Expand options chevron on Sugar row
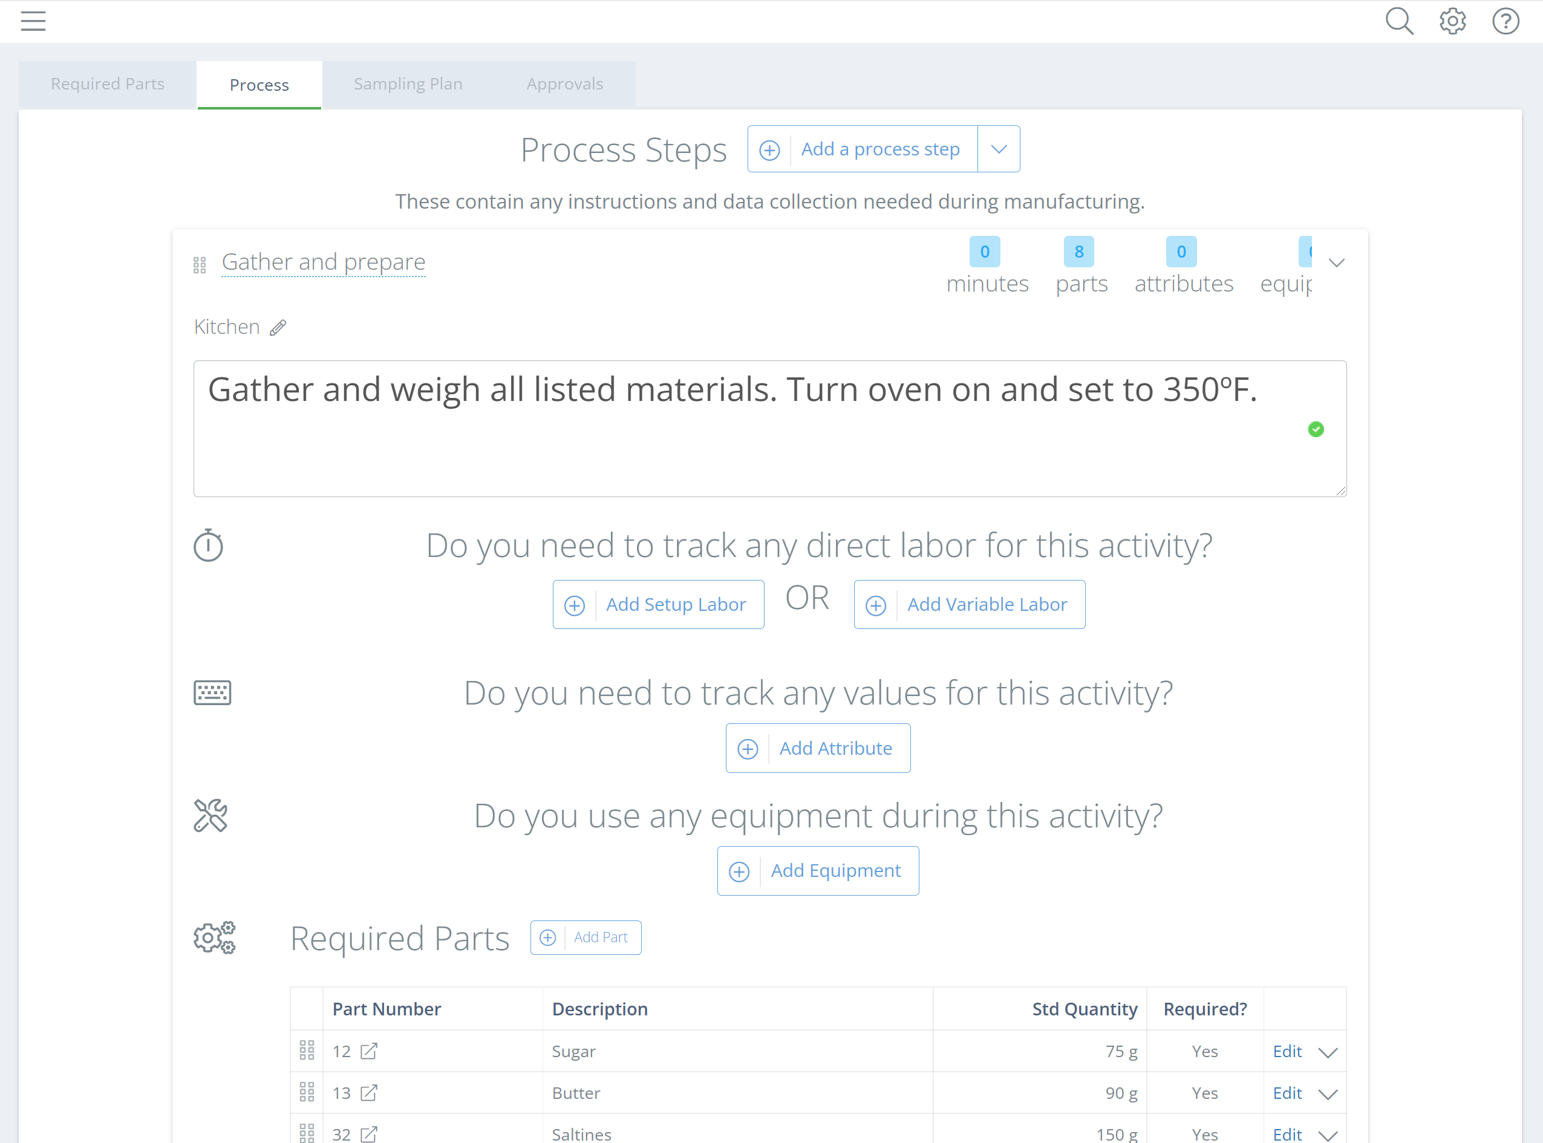Viewport: 1543px width, 1143px height. [x=1327, y=1052]
